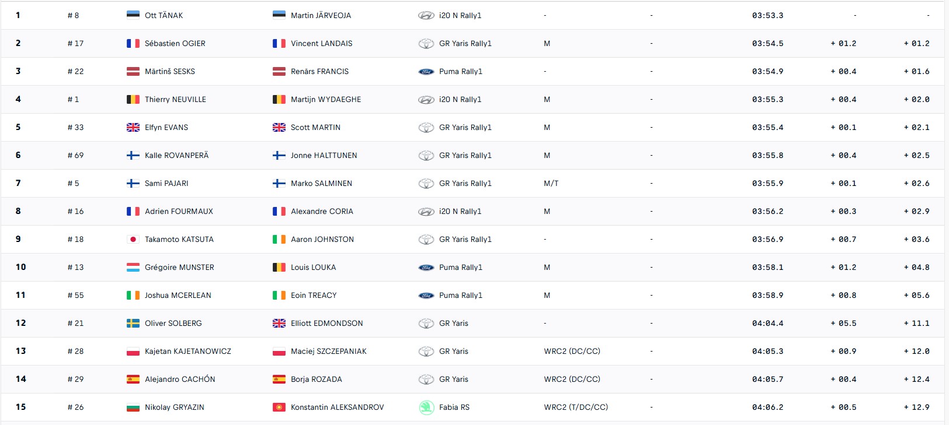Click Finnish flag beside Kalle ROVANPERÄ
The image size is (949, 425).
(x=133, y=156)
